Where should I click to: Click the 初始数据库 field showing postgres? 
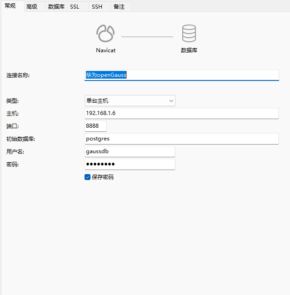182,139
